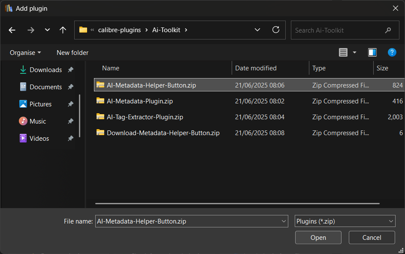
Task: Click the search magnifier icon
Action: click(x=388, y=30)
